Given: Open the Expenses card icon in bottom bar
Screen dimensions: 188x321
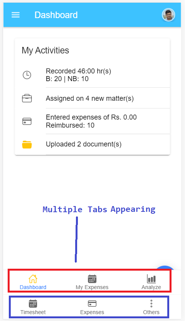Looking at the screenshot, I should point(92,304).
